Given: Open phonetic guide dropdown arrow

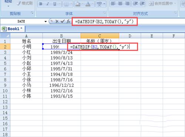Looking at the screenshot, I should (104, 4).
